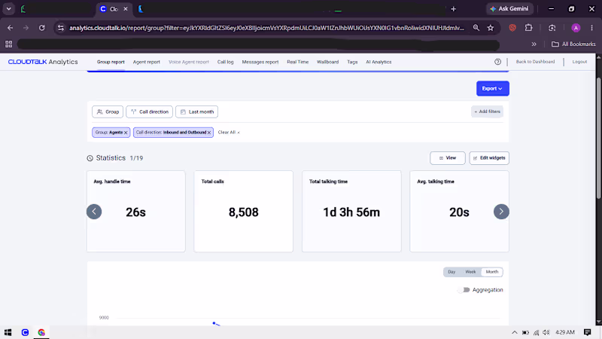The height and width of the screenshot is (339, 602).
Task: Open Tags tab
Action: [x=352, y=62]
